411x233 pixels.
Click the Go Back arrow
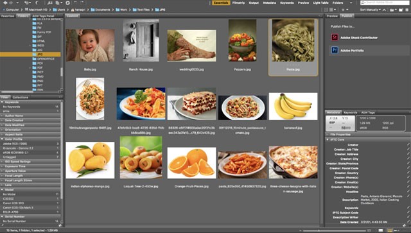5,3
